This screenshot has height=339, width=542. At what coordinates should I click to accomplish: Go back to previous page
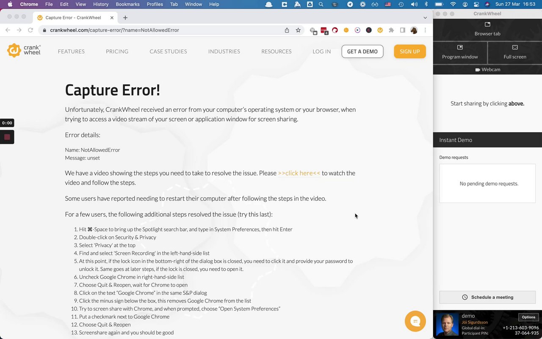click(x=8, y=30)
